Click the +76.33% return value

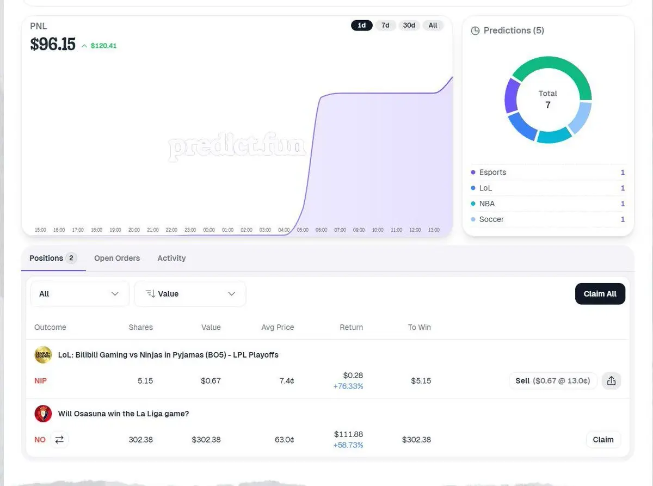point(348,386)
